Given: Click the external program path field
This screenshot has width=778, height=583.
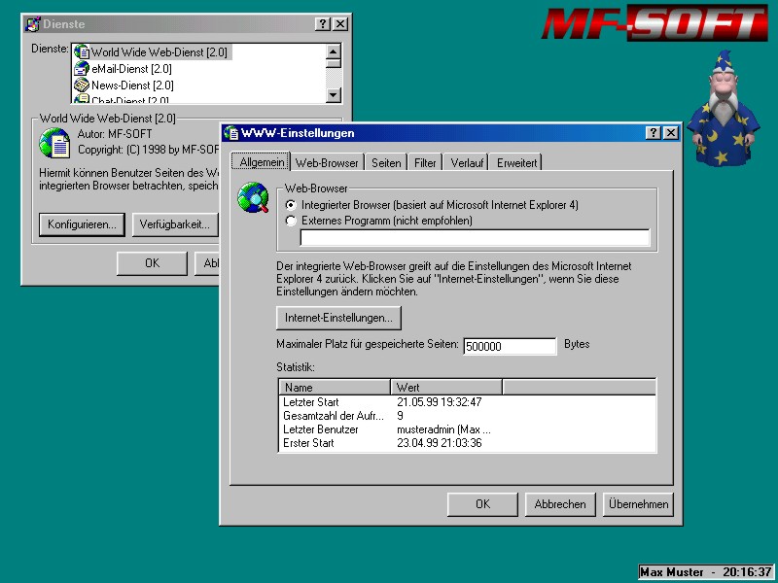Looking at the screenshot, I should pos(475,237).
